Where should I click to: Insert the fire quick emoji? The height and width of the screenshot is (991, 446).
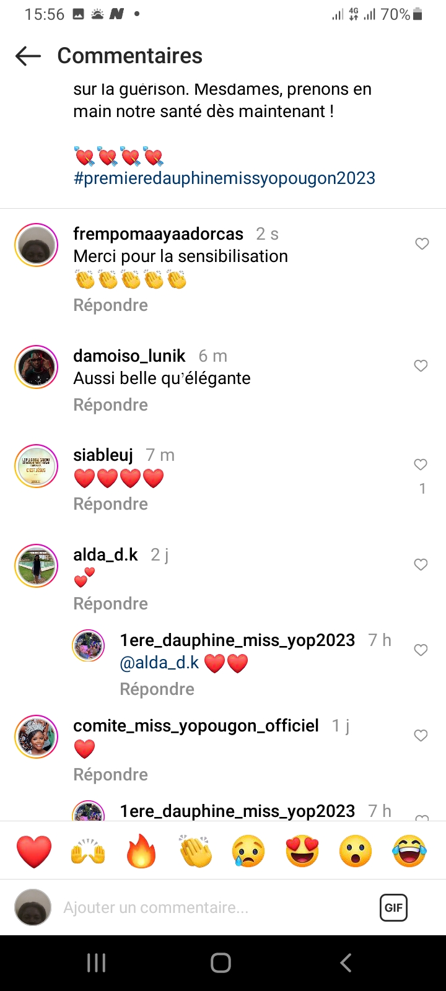142,851
